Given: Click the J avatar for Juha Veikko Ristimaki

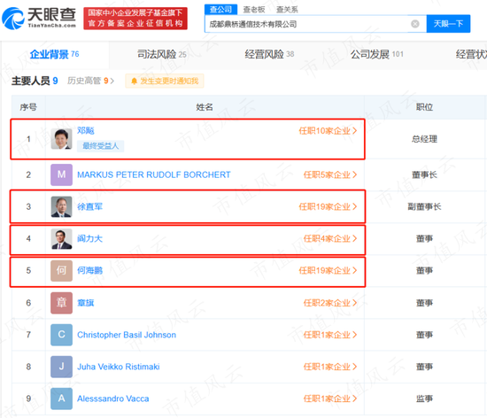Looking at the screenshot, I should coord(61,367).
